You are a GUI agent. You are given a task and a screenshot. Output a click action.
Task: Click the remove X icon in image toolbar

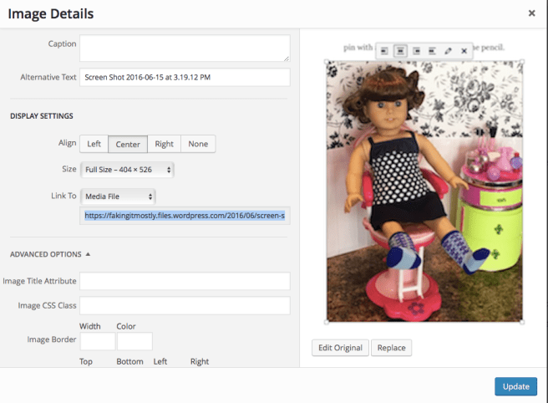464,51
